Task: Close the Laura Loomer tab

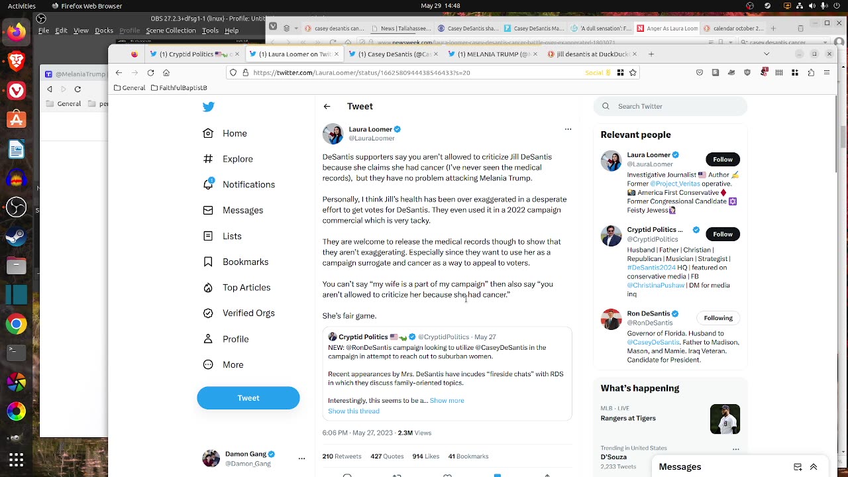Action: 337,54
